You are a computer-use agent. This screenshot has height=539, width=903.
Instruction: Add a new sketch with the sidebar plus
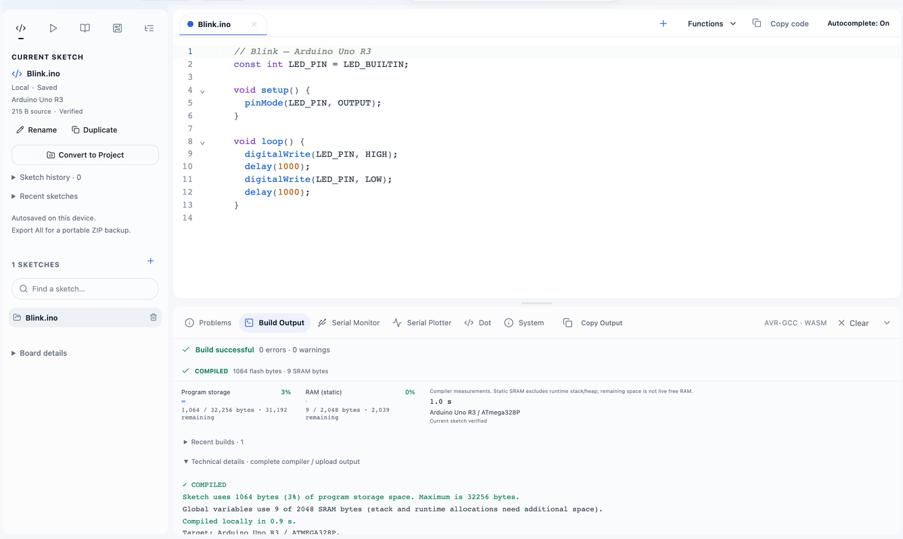[x=151, y=261]
